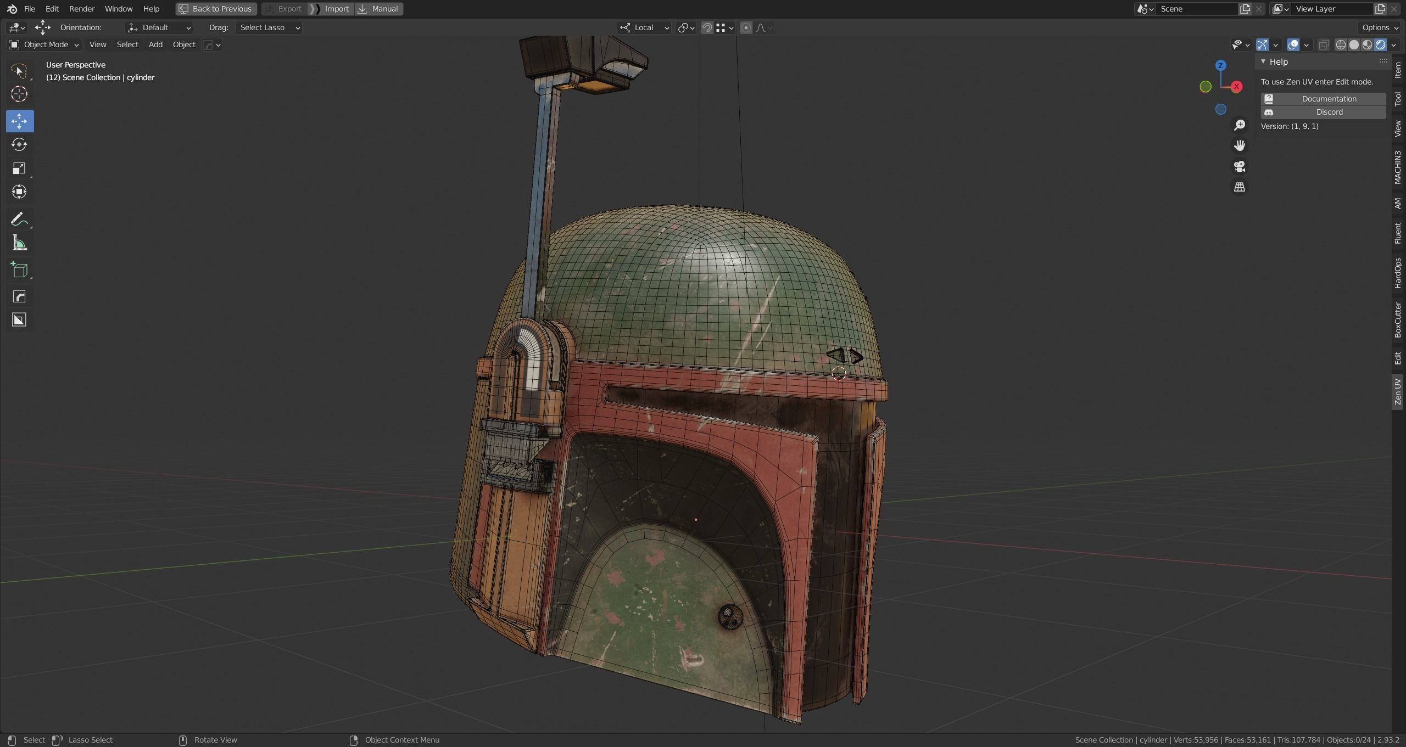1406x747 pixels.
Task: Click the new scene icon beside Scene field
Action: pos(1245,9)
